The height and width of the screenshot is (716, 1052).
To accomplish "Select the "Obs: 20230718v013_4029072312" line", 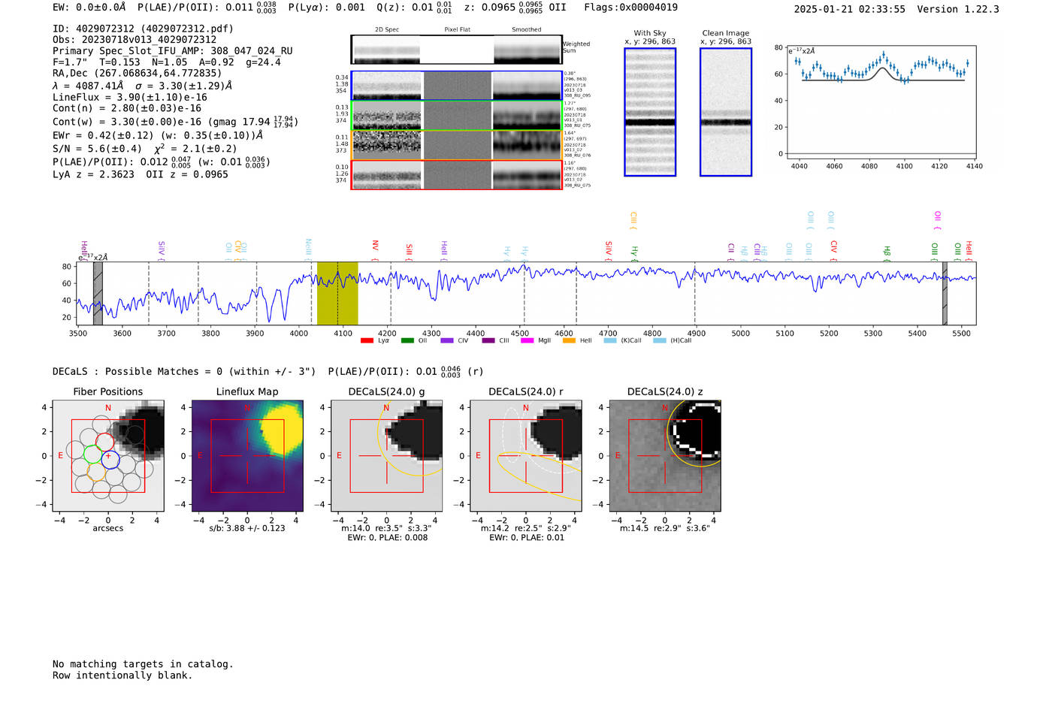I will (x=135, y=40).
